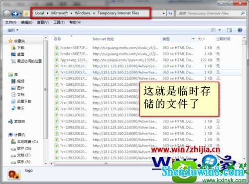249x184 pixels.
Task: Close the Explorer window
Action: pos(240,3)
